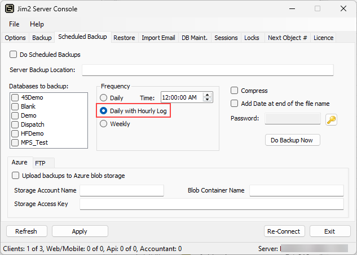Open the File menu
Viewport: 357px width, 255px height.
[14, 24]
